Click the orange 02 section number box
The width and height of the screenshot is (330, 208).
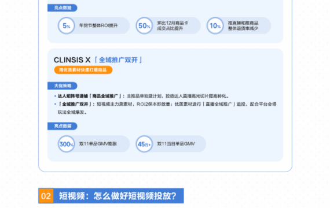(46, 196)
